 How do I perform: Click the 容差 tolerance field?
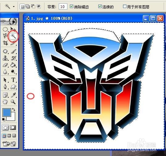pyautogui.click(x=63, y=7)
